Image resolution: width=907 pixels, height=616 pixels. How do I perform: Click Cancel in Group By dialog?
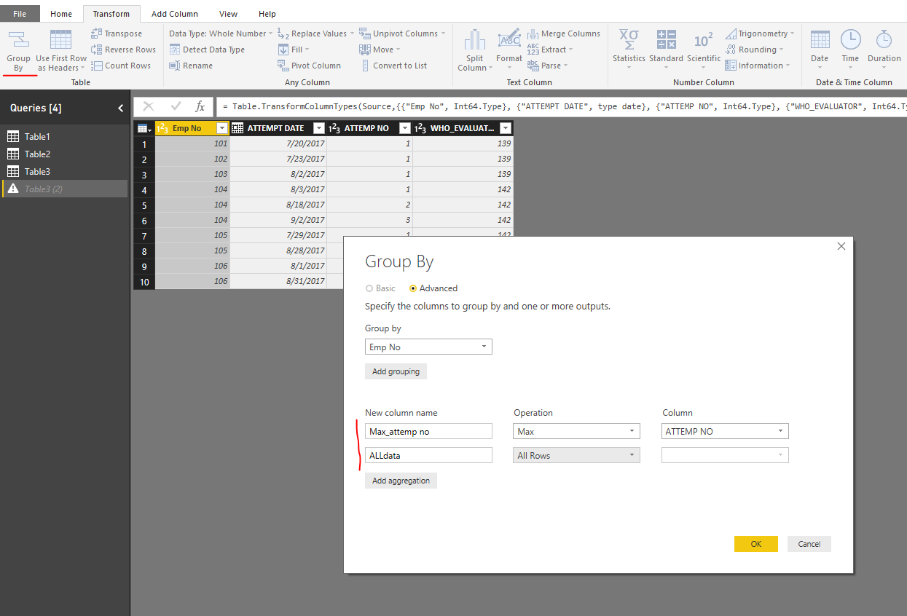[x=809, y=544]
